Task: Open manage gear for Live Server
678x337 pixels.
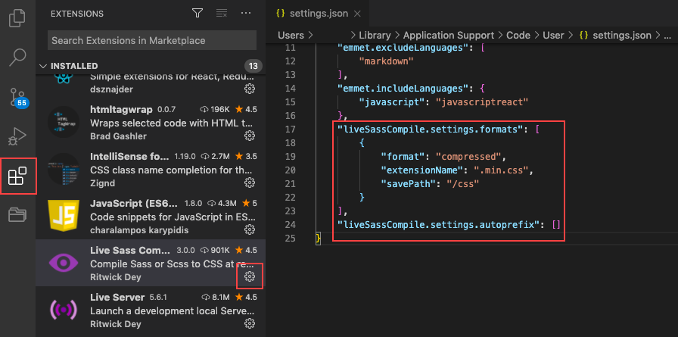Action: point(250,324)
